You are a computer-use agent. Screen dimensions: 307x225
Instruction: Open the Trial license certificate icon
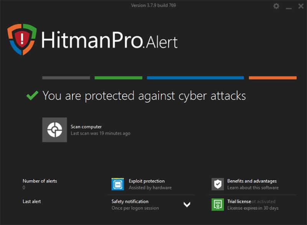click(218, 204)
